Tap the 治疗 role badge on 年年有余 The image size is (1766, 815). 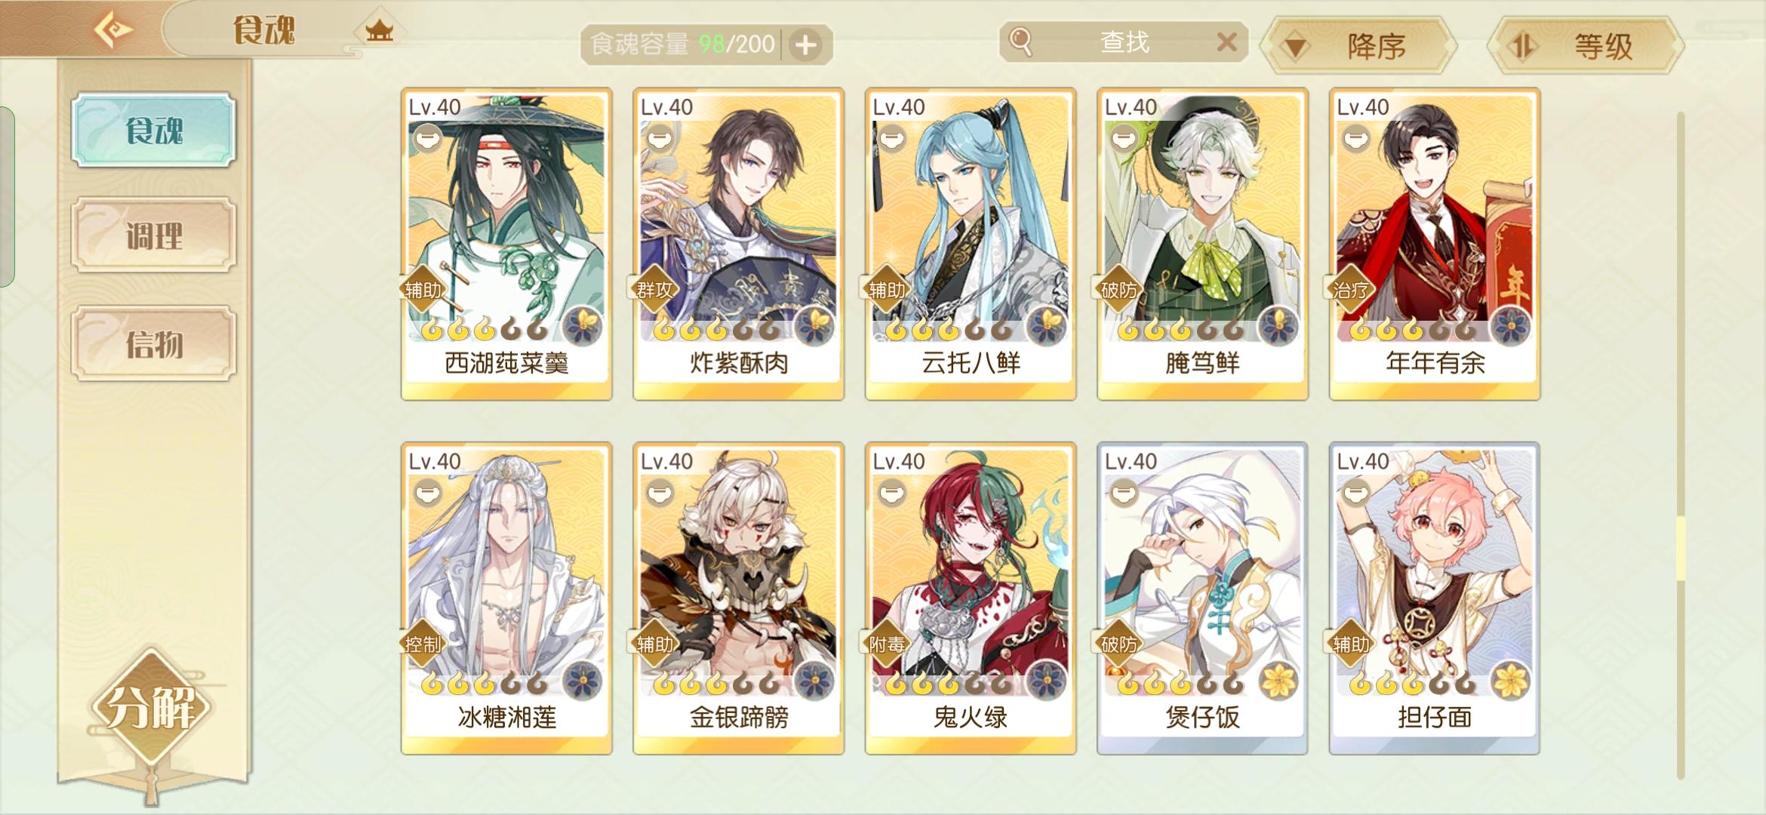point(1351,290)
